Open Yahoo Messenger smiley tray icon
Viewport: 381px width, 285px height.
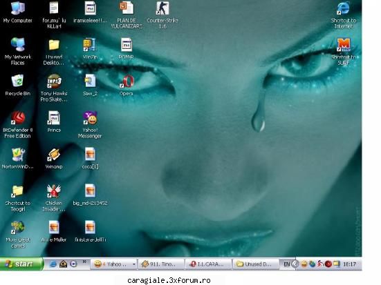[304, 264]
